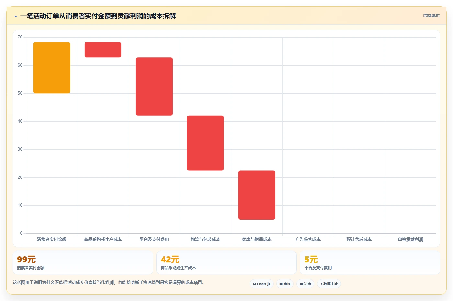453x301 pixels.
Task: Click the lightning icon beside the chart title
Action: (15, 16)
